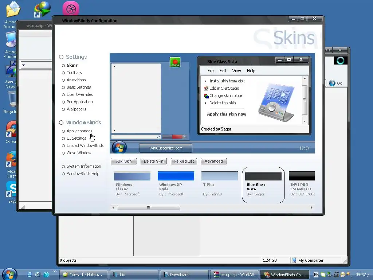The image size is (373, 280).
Task: Click the Settings section header bullet
Action: click(x=61, y=57)
